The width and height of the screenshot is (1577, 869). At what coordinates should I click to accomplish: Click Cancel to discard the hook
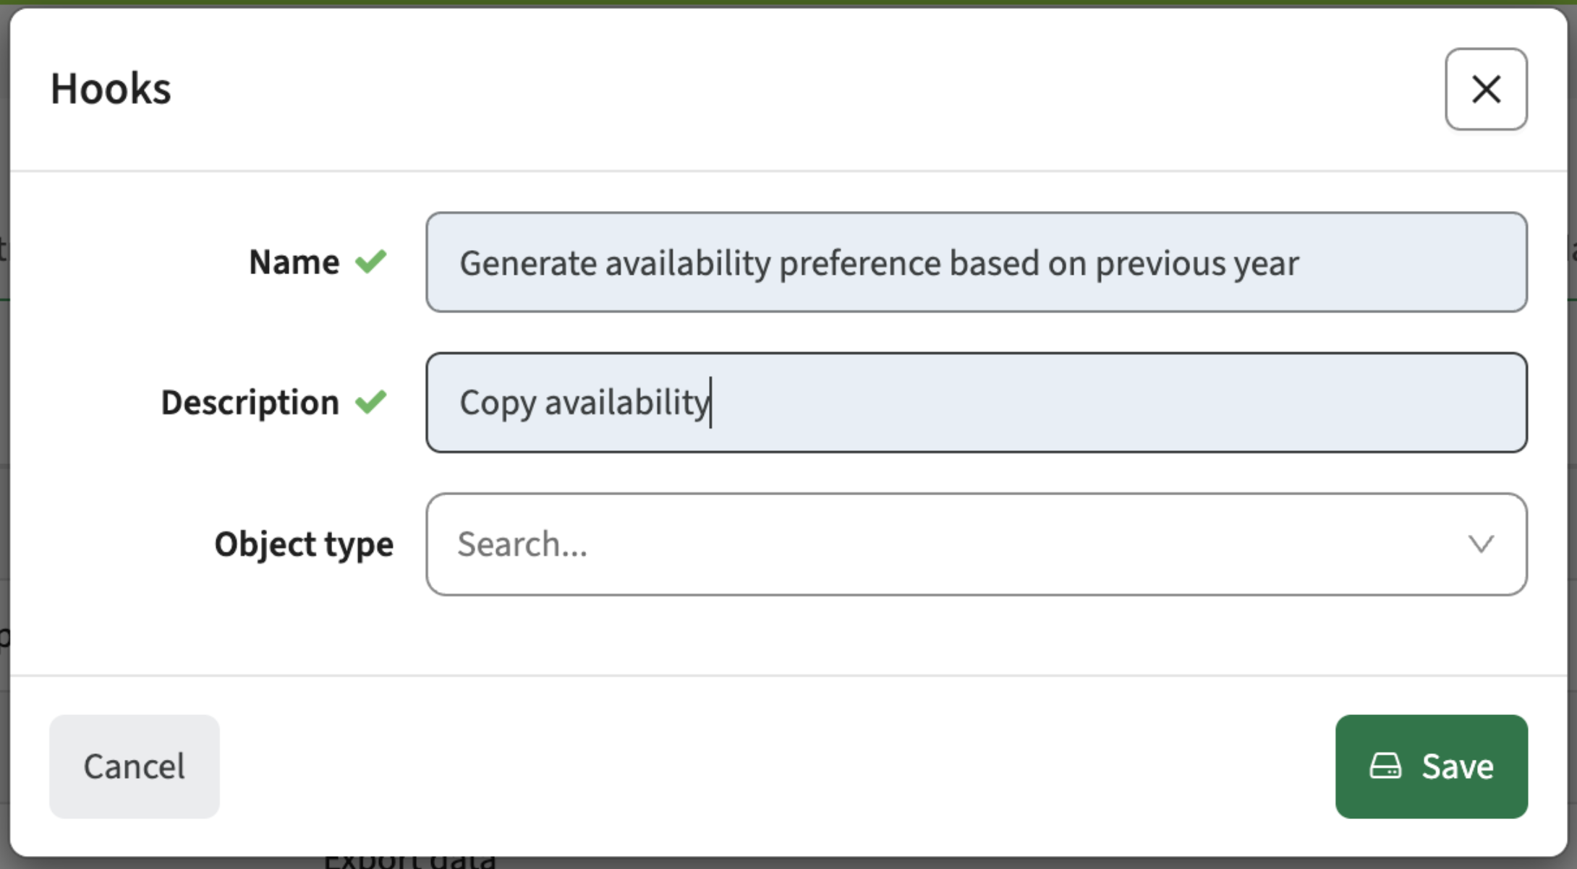coord(135,766)
